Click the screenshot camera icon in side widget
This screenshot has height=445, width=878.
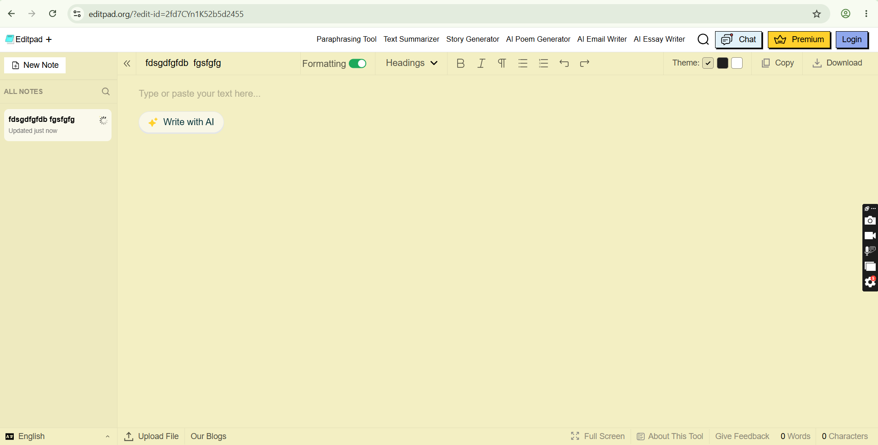870,221
